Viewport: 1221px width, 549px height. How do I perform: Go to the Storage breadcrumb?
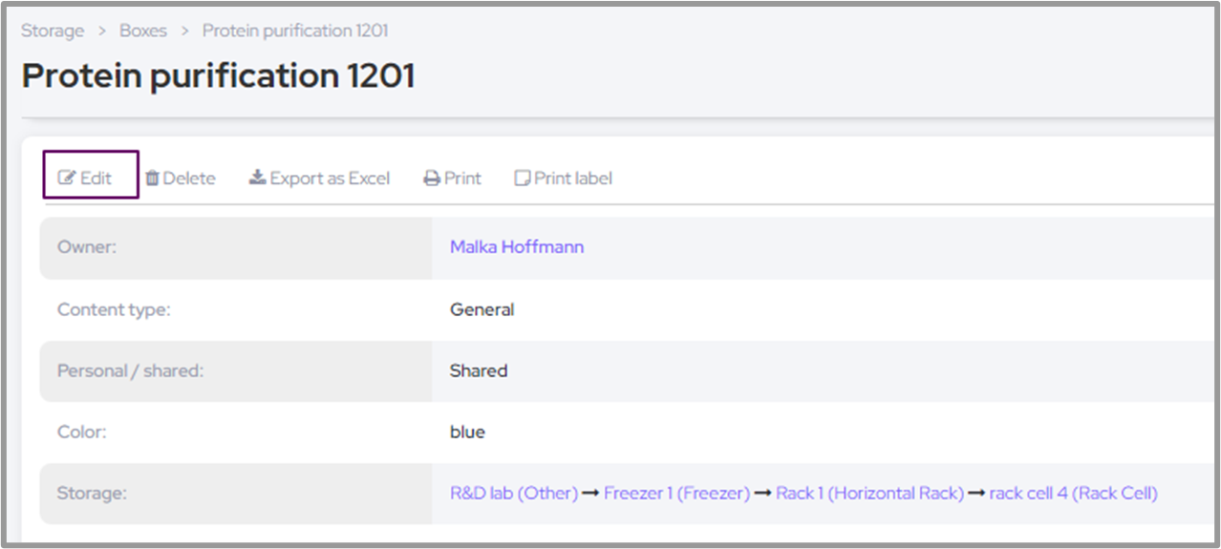point(53,31)
